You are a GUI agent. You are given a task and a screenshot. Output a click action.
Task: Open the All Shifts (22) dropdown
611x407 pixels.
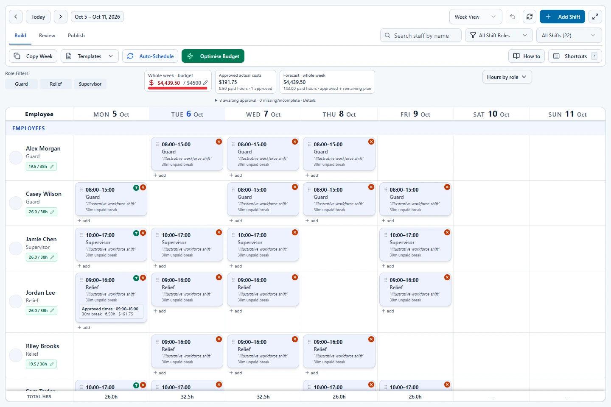pos(569,36)
